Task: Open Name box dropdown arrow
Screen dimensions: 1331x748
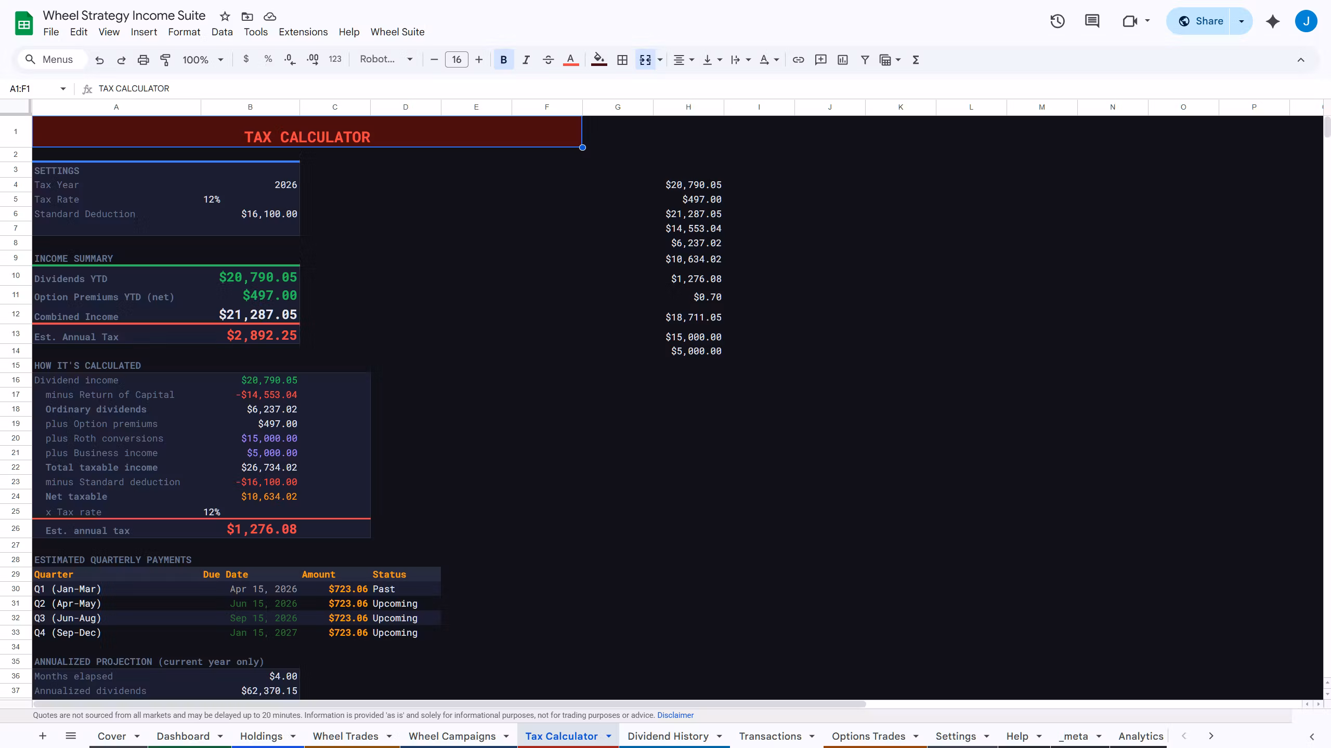Action: (x=63, y=89)
